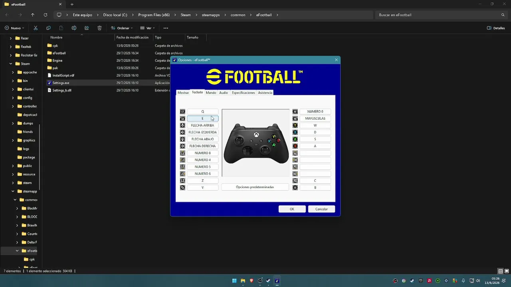Click the D-pad icon beside FLECHA ARRIBA
The width and height of the screenshot is (511, 287).
click(x=182, y=126)
